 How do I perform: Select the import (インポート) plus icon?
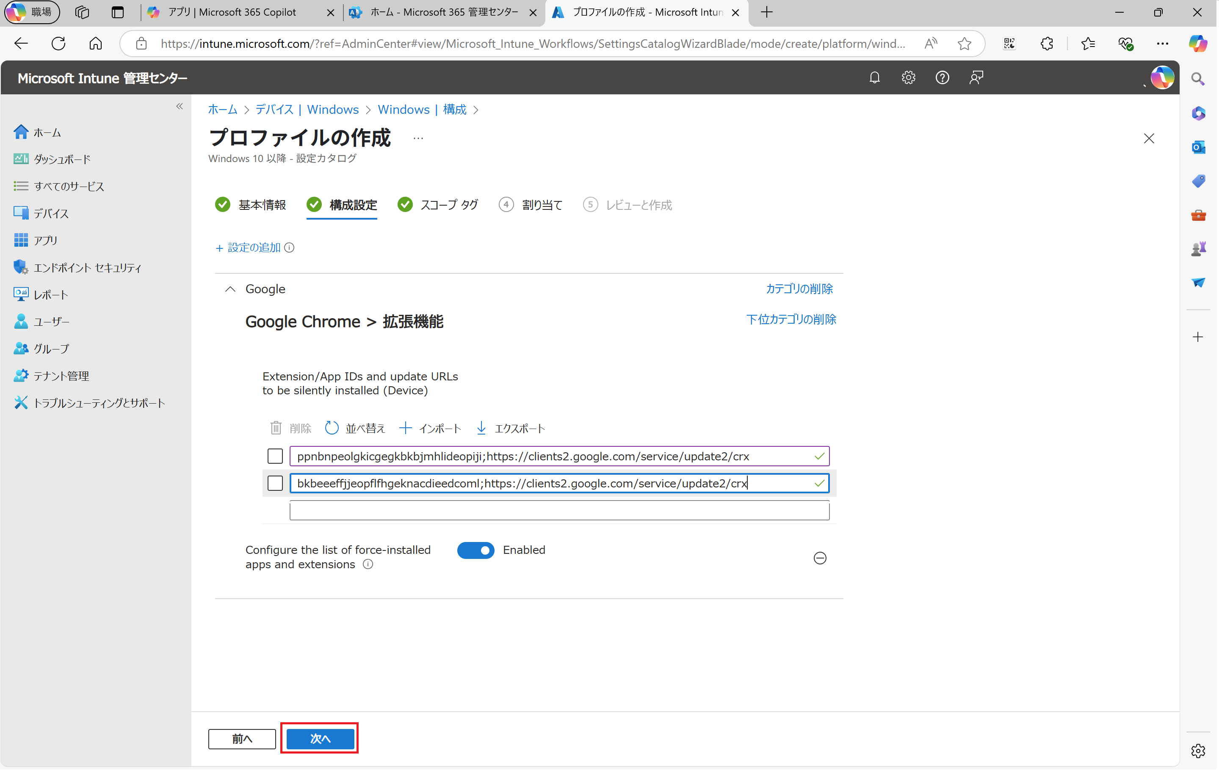click(406, 427)
